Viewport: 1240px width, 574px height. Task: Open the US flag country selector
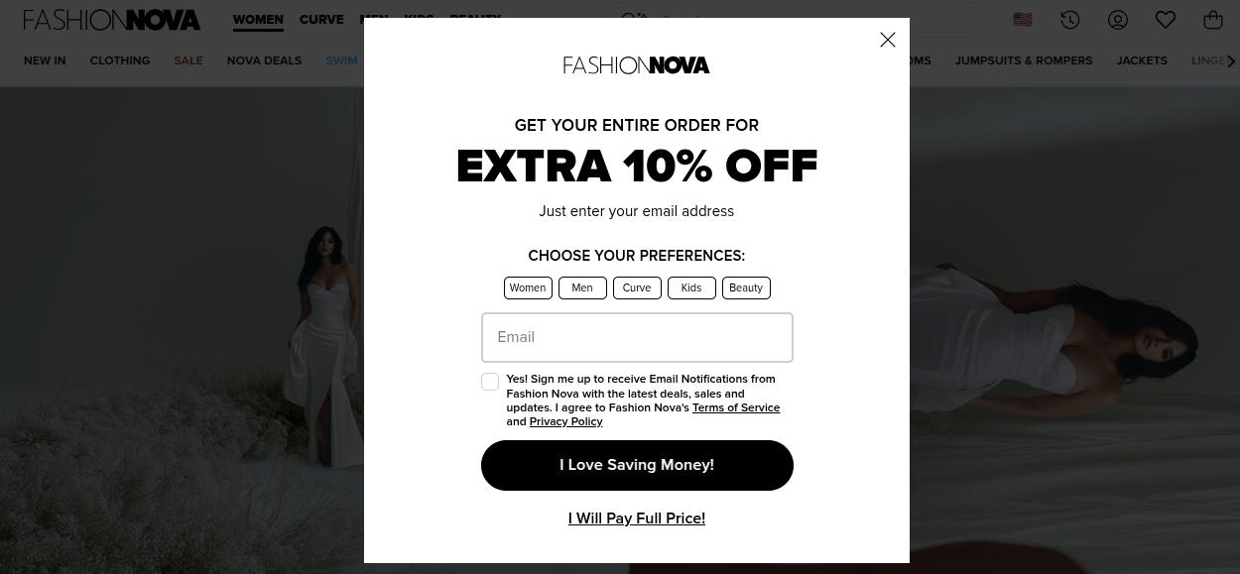(x=1022, y=20)
